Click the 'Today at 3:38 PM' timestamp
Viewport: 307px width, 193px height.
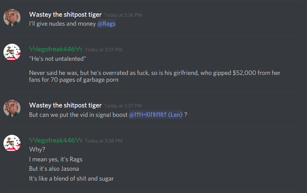[x=104, y=141]
